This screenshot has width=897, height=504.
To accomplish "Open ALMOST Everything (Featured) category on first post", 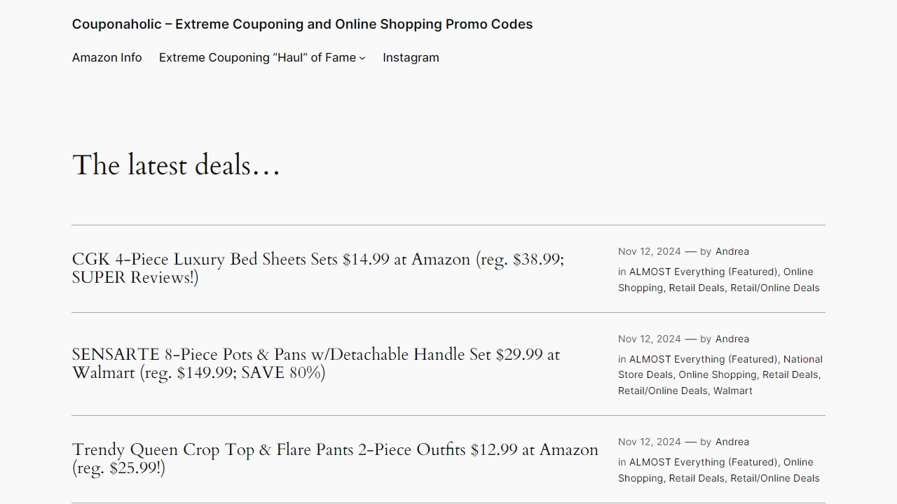I will pos(702,272).
